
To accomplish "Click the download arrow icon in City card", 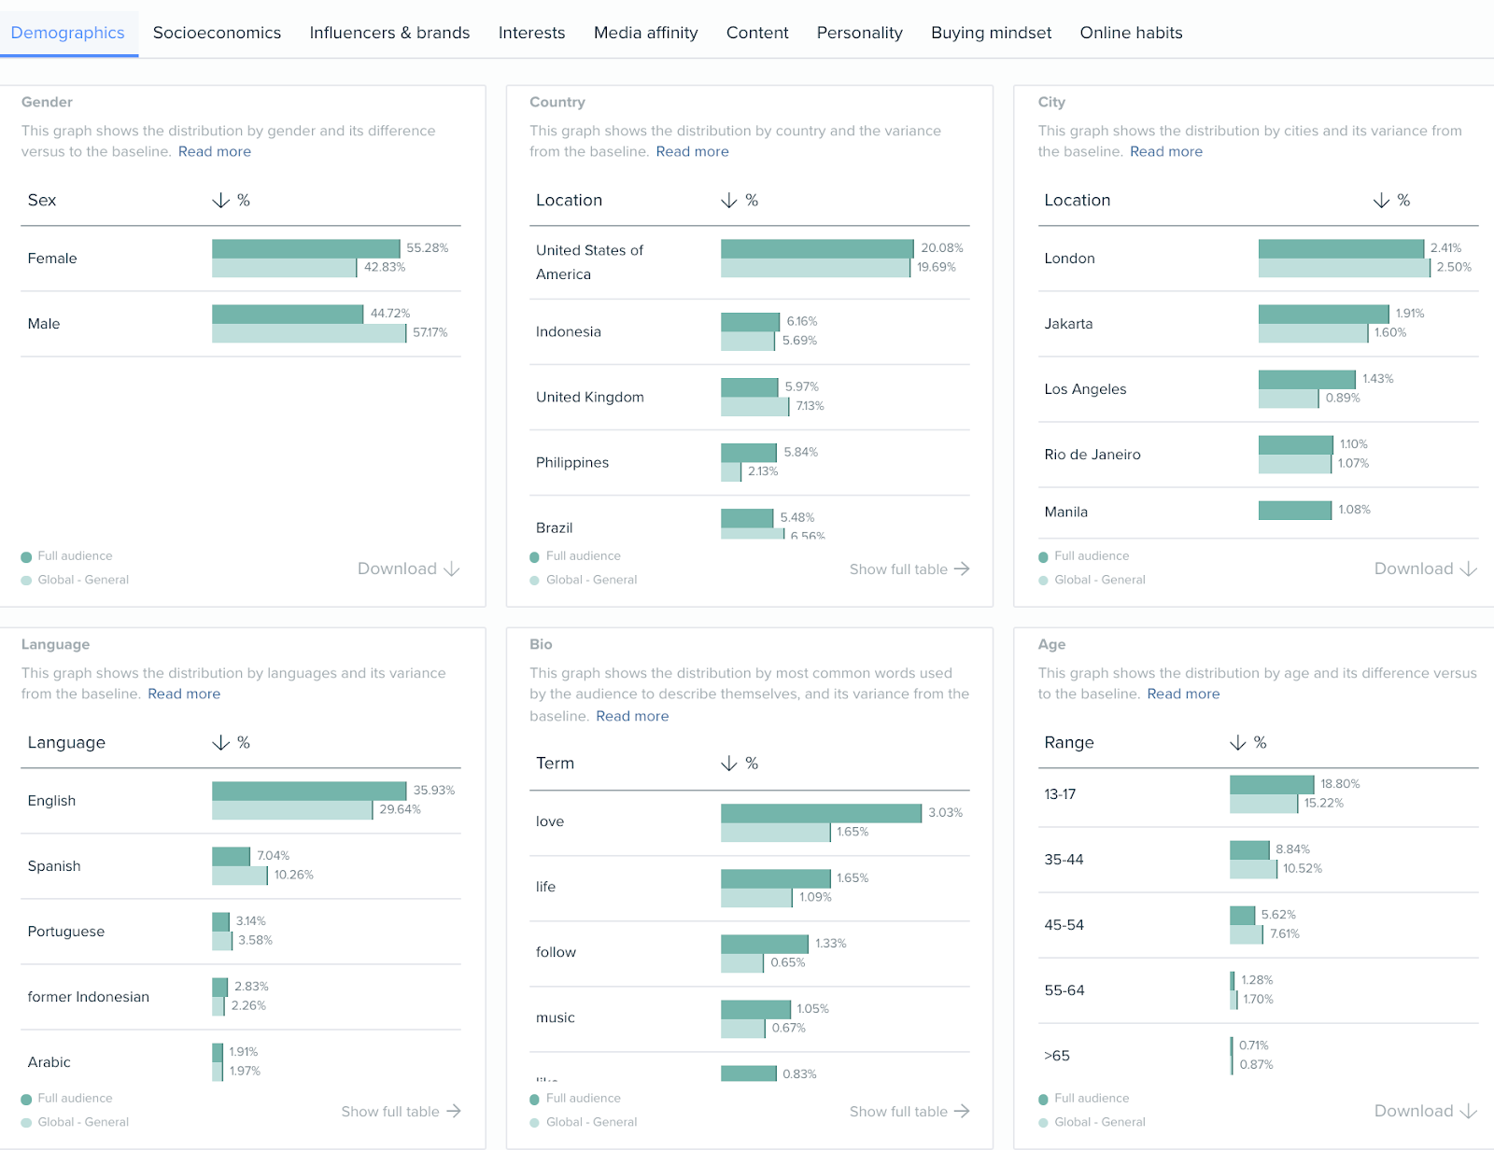I will [1469, 569].
